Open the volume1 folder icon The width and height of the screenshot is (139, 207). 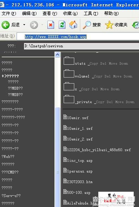coord(69,74)
